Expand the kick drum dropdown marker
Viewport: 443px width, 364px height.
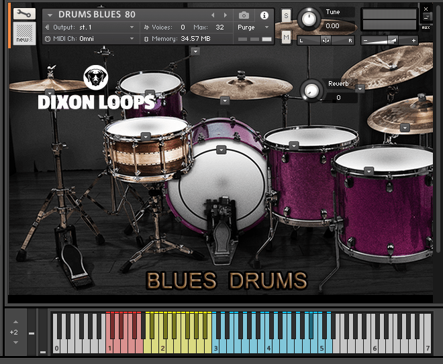click(221, 149)
